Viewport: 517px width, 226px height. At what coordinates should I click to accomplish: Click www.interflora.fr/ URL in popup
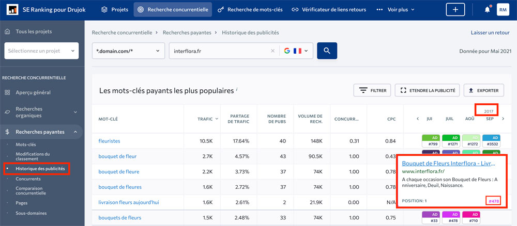pyautogui.click(x=423, y=171)
